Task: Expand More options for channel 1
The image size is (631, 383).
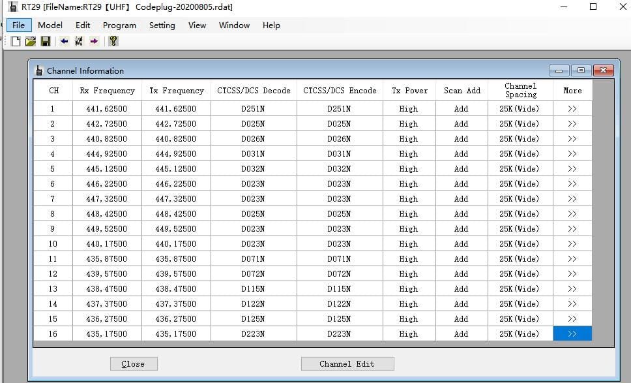Action: click(x=572, y=109)
